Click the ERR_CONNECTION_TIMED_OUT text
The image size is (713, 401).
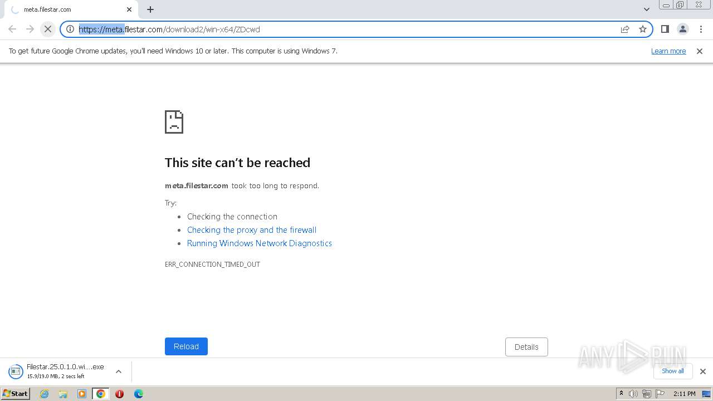pyautogui.click(x=212, y=265)
